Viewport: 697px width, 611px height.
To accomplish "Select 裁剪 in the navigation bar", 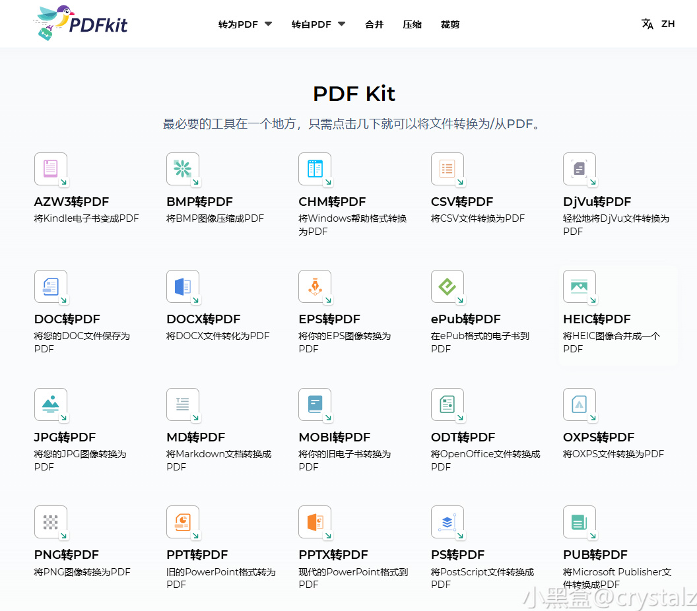I will pyautogui.click(x=450, y=24).
